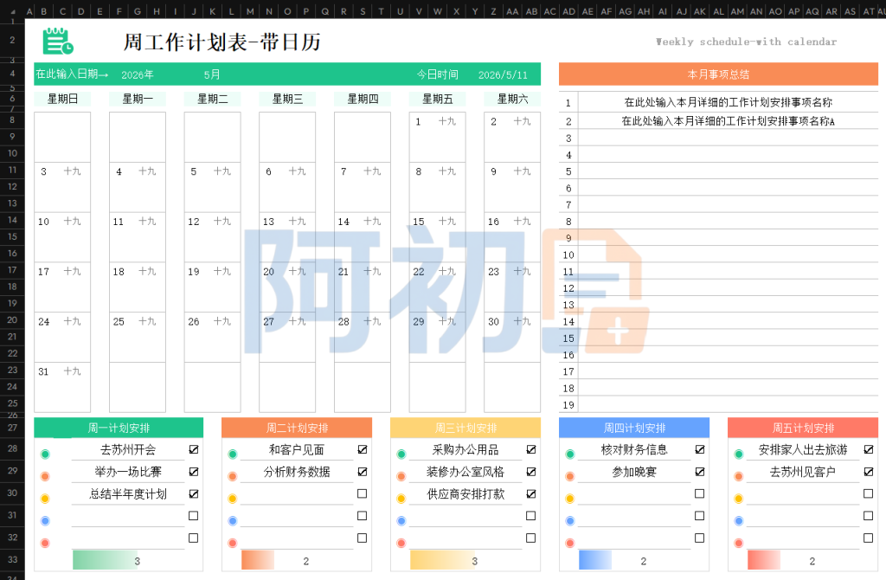Select column header Z
The width and height of the screenshot is (886, 580).
tap(493, 11)
